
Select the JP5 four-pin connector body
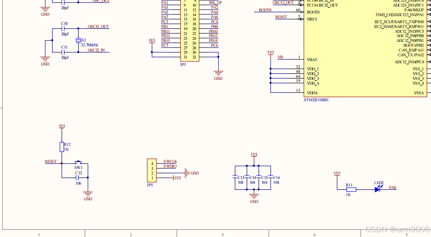[x=152, y=170]
